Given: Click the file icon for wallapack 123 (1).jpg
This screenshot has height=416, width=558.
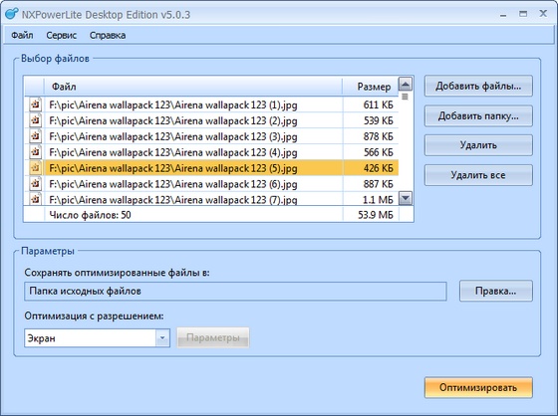Looking at the screenshot, I should pos(35,104).
